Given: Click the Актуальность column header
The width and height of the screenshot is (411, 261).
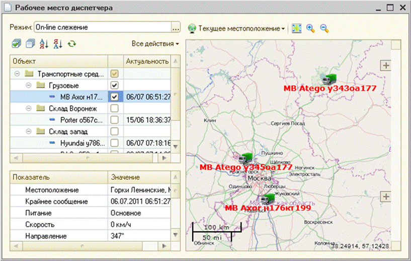Looking at the screenshot, I should [x=146, y=61].
